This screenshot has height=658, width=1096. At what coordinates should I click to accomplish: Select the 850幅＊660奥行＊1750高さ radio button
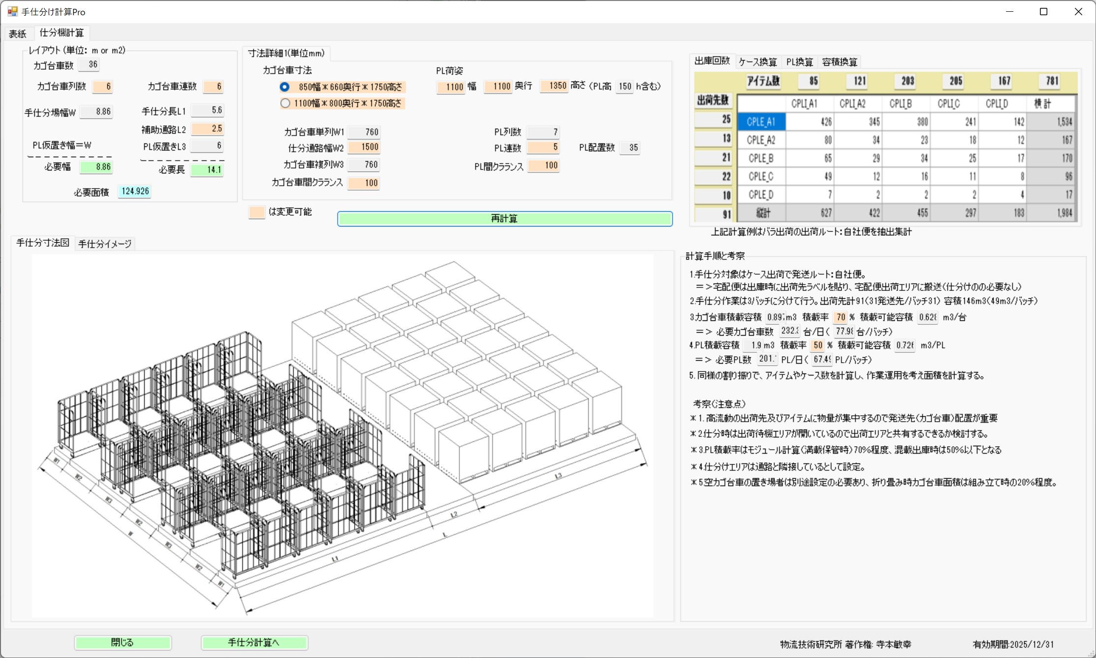(285, 87)
